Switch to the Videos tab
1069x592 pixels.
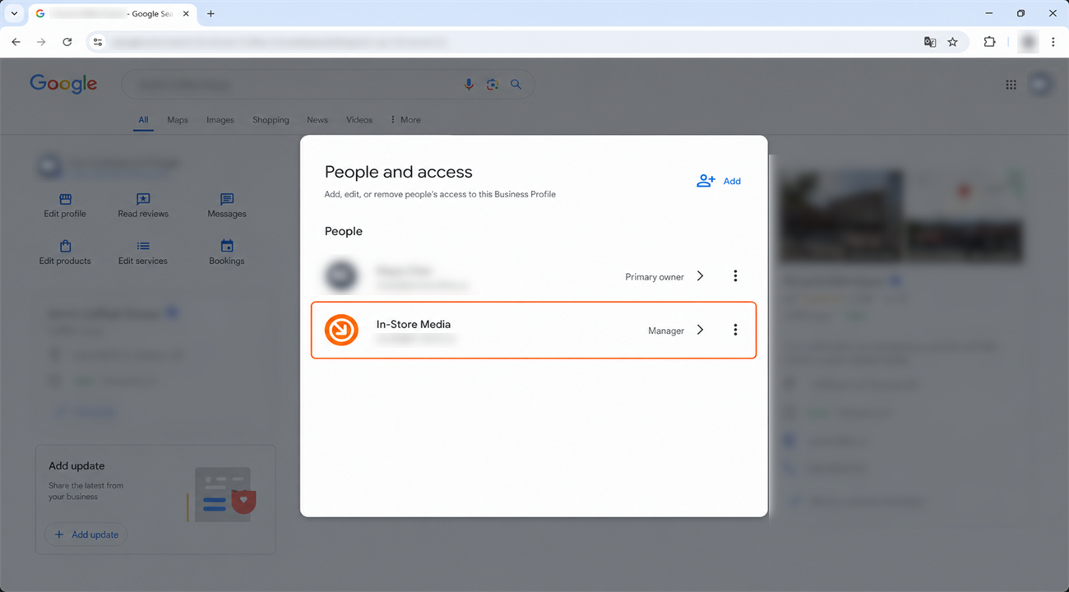click(x=359, y=120)
